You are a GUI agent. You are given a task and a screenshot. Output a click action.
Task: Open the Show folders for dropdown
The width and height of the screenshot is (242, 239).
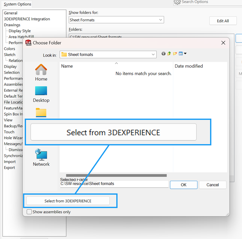[116, 20]
